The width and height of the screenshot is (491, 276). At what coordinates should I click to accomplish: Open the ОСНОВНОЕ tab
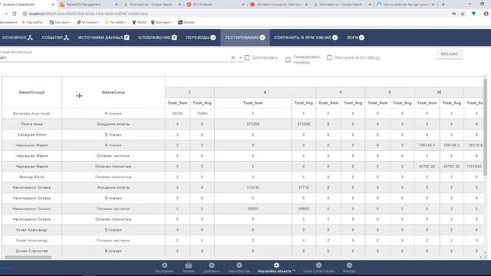[17, 38]
